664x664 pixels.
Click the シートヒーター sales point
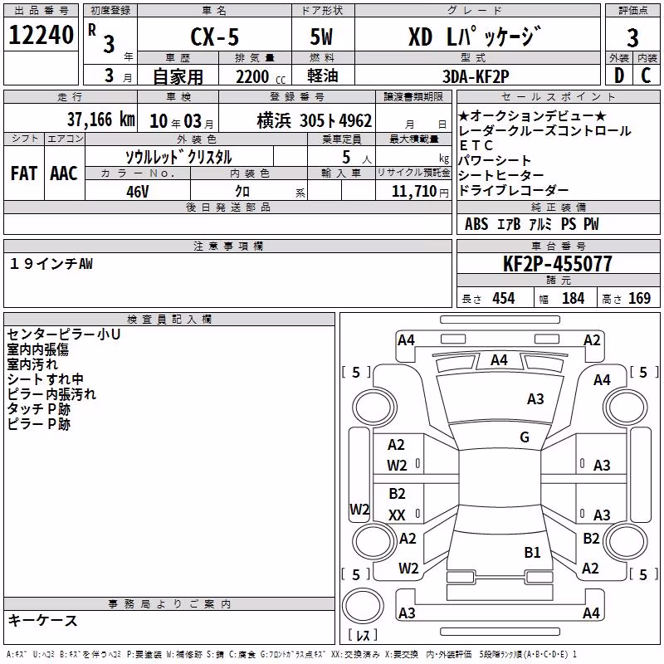click(501, 175)
